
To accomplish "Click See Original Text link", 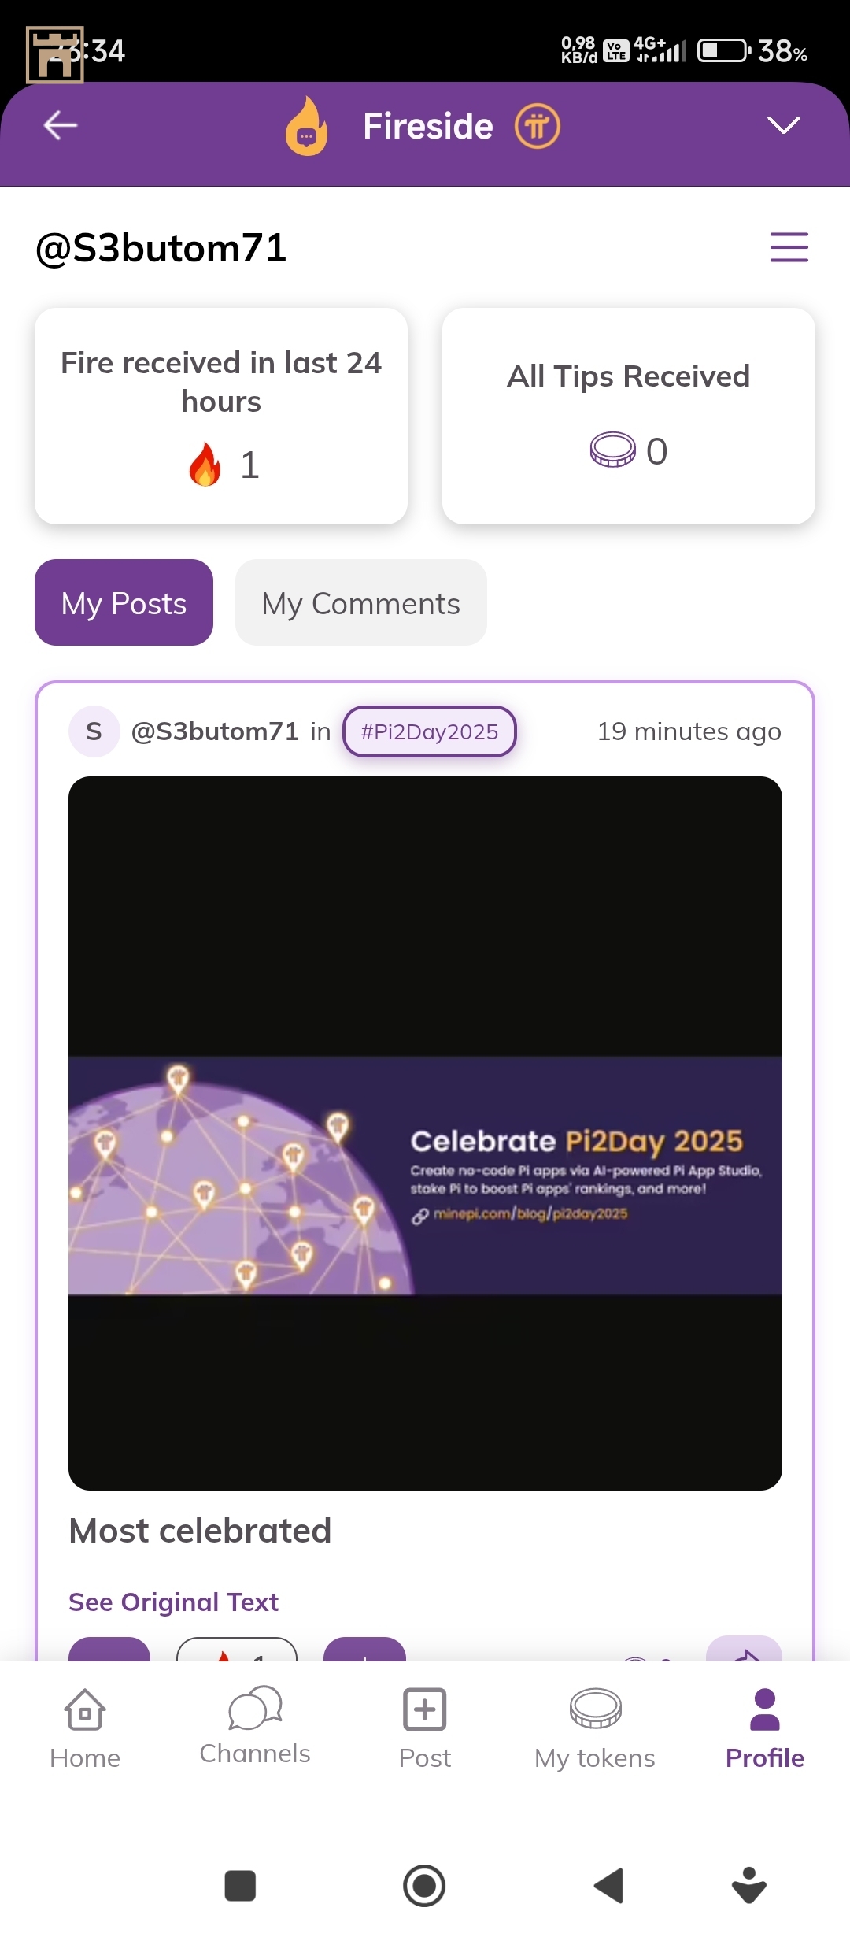I will coord(173,1602).
